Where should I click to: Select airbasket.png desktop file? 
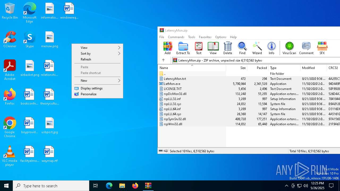(29, 68)
